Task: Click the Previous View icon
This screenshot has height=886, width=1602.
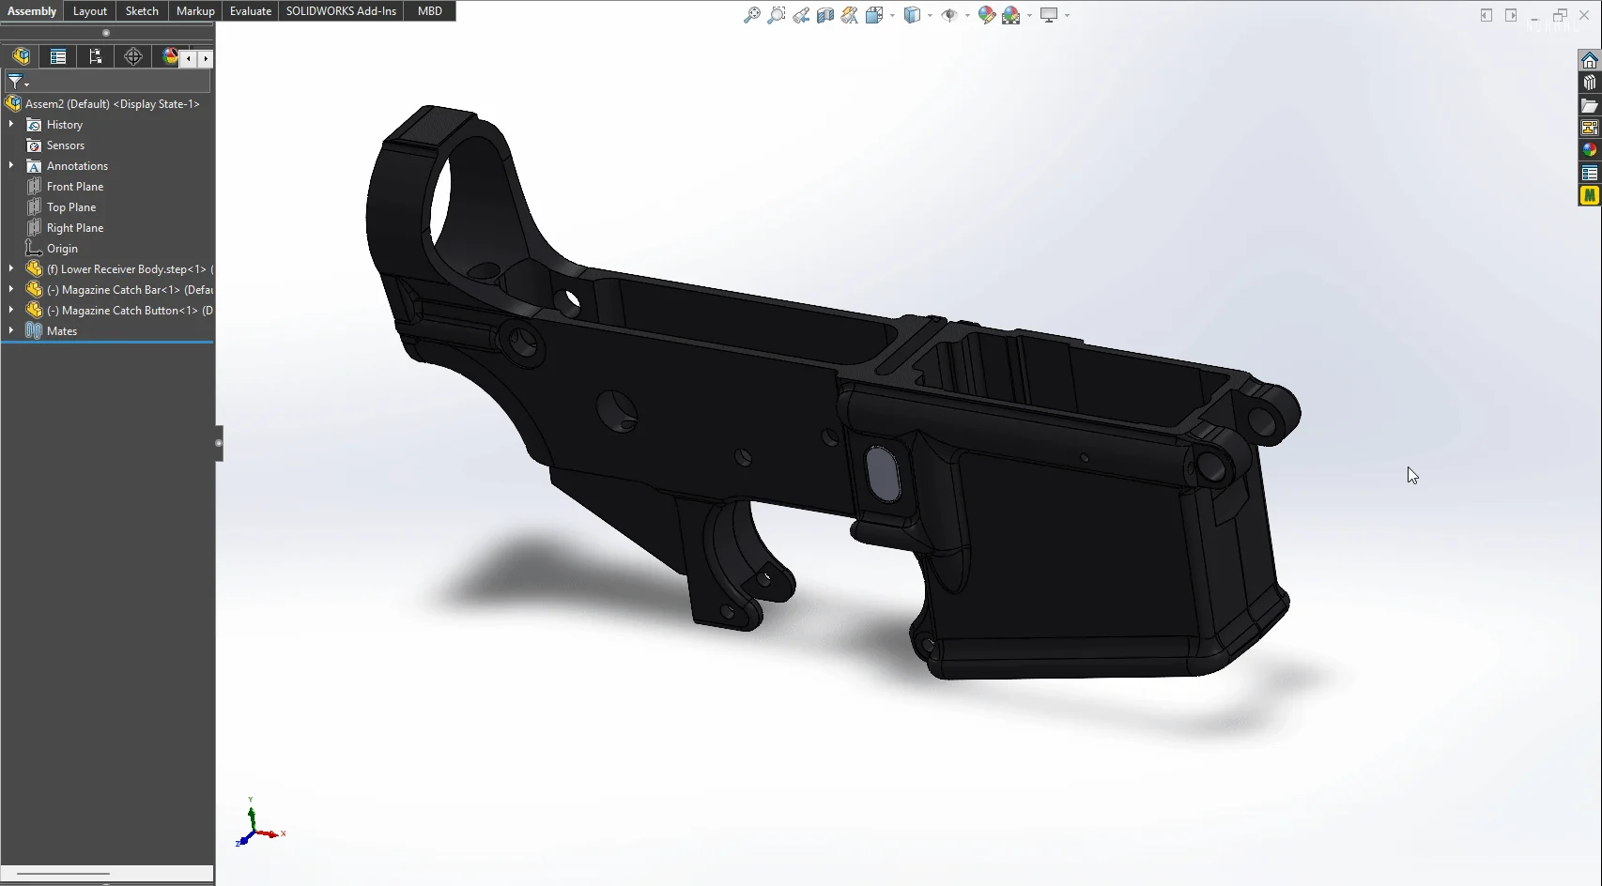Action: coord(801,15)
